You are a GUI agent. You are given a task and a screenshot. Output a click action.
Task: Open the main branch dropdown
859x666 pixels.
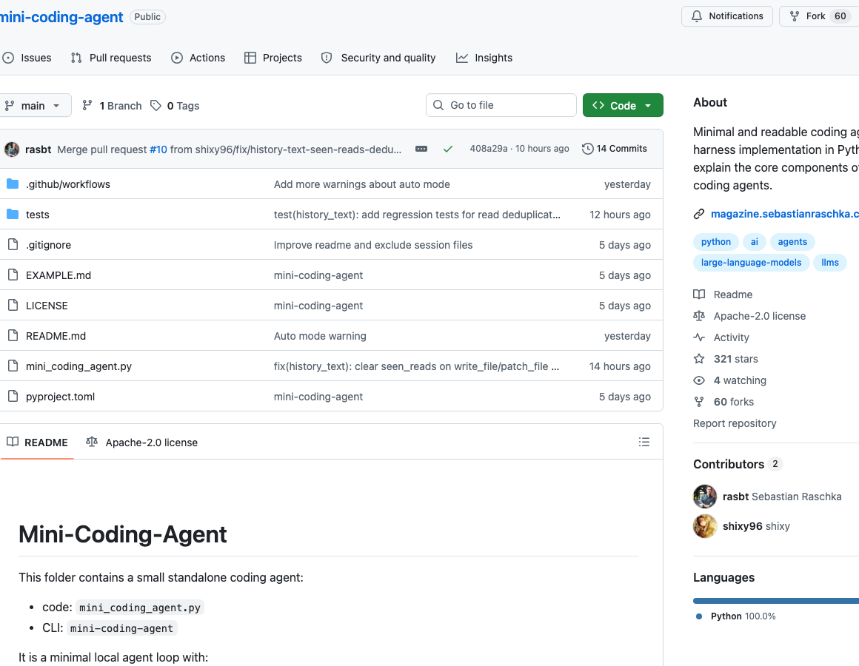click(x=34, y=105)
